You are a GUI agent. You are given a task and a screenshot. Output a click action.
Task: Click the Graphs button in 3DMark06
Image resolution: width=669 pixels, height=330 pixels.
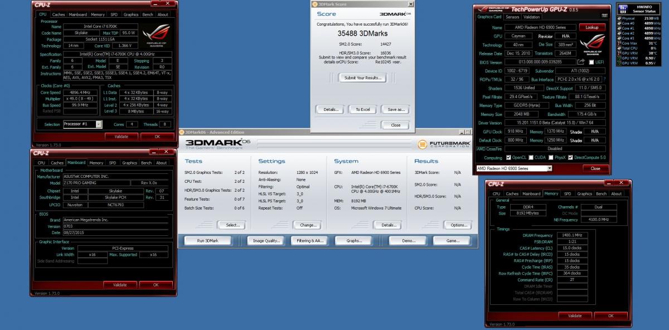(x=355, y=241)
